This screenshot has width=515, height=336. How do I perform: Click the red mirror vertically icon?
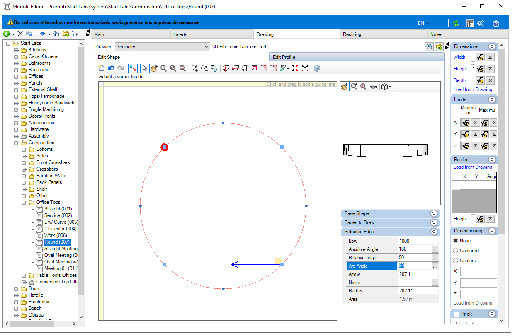[x=305, y=68]
